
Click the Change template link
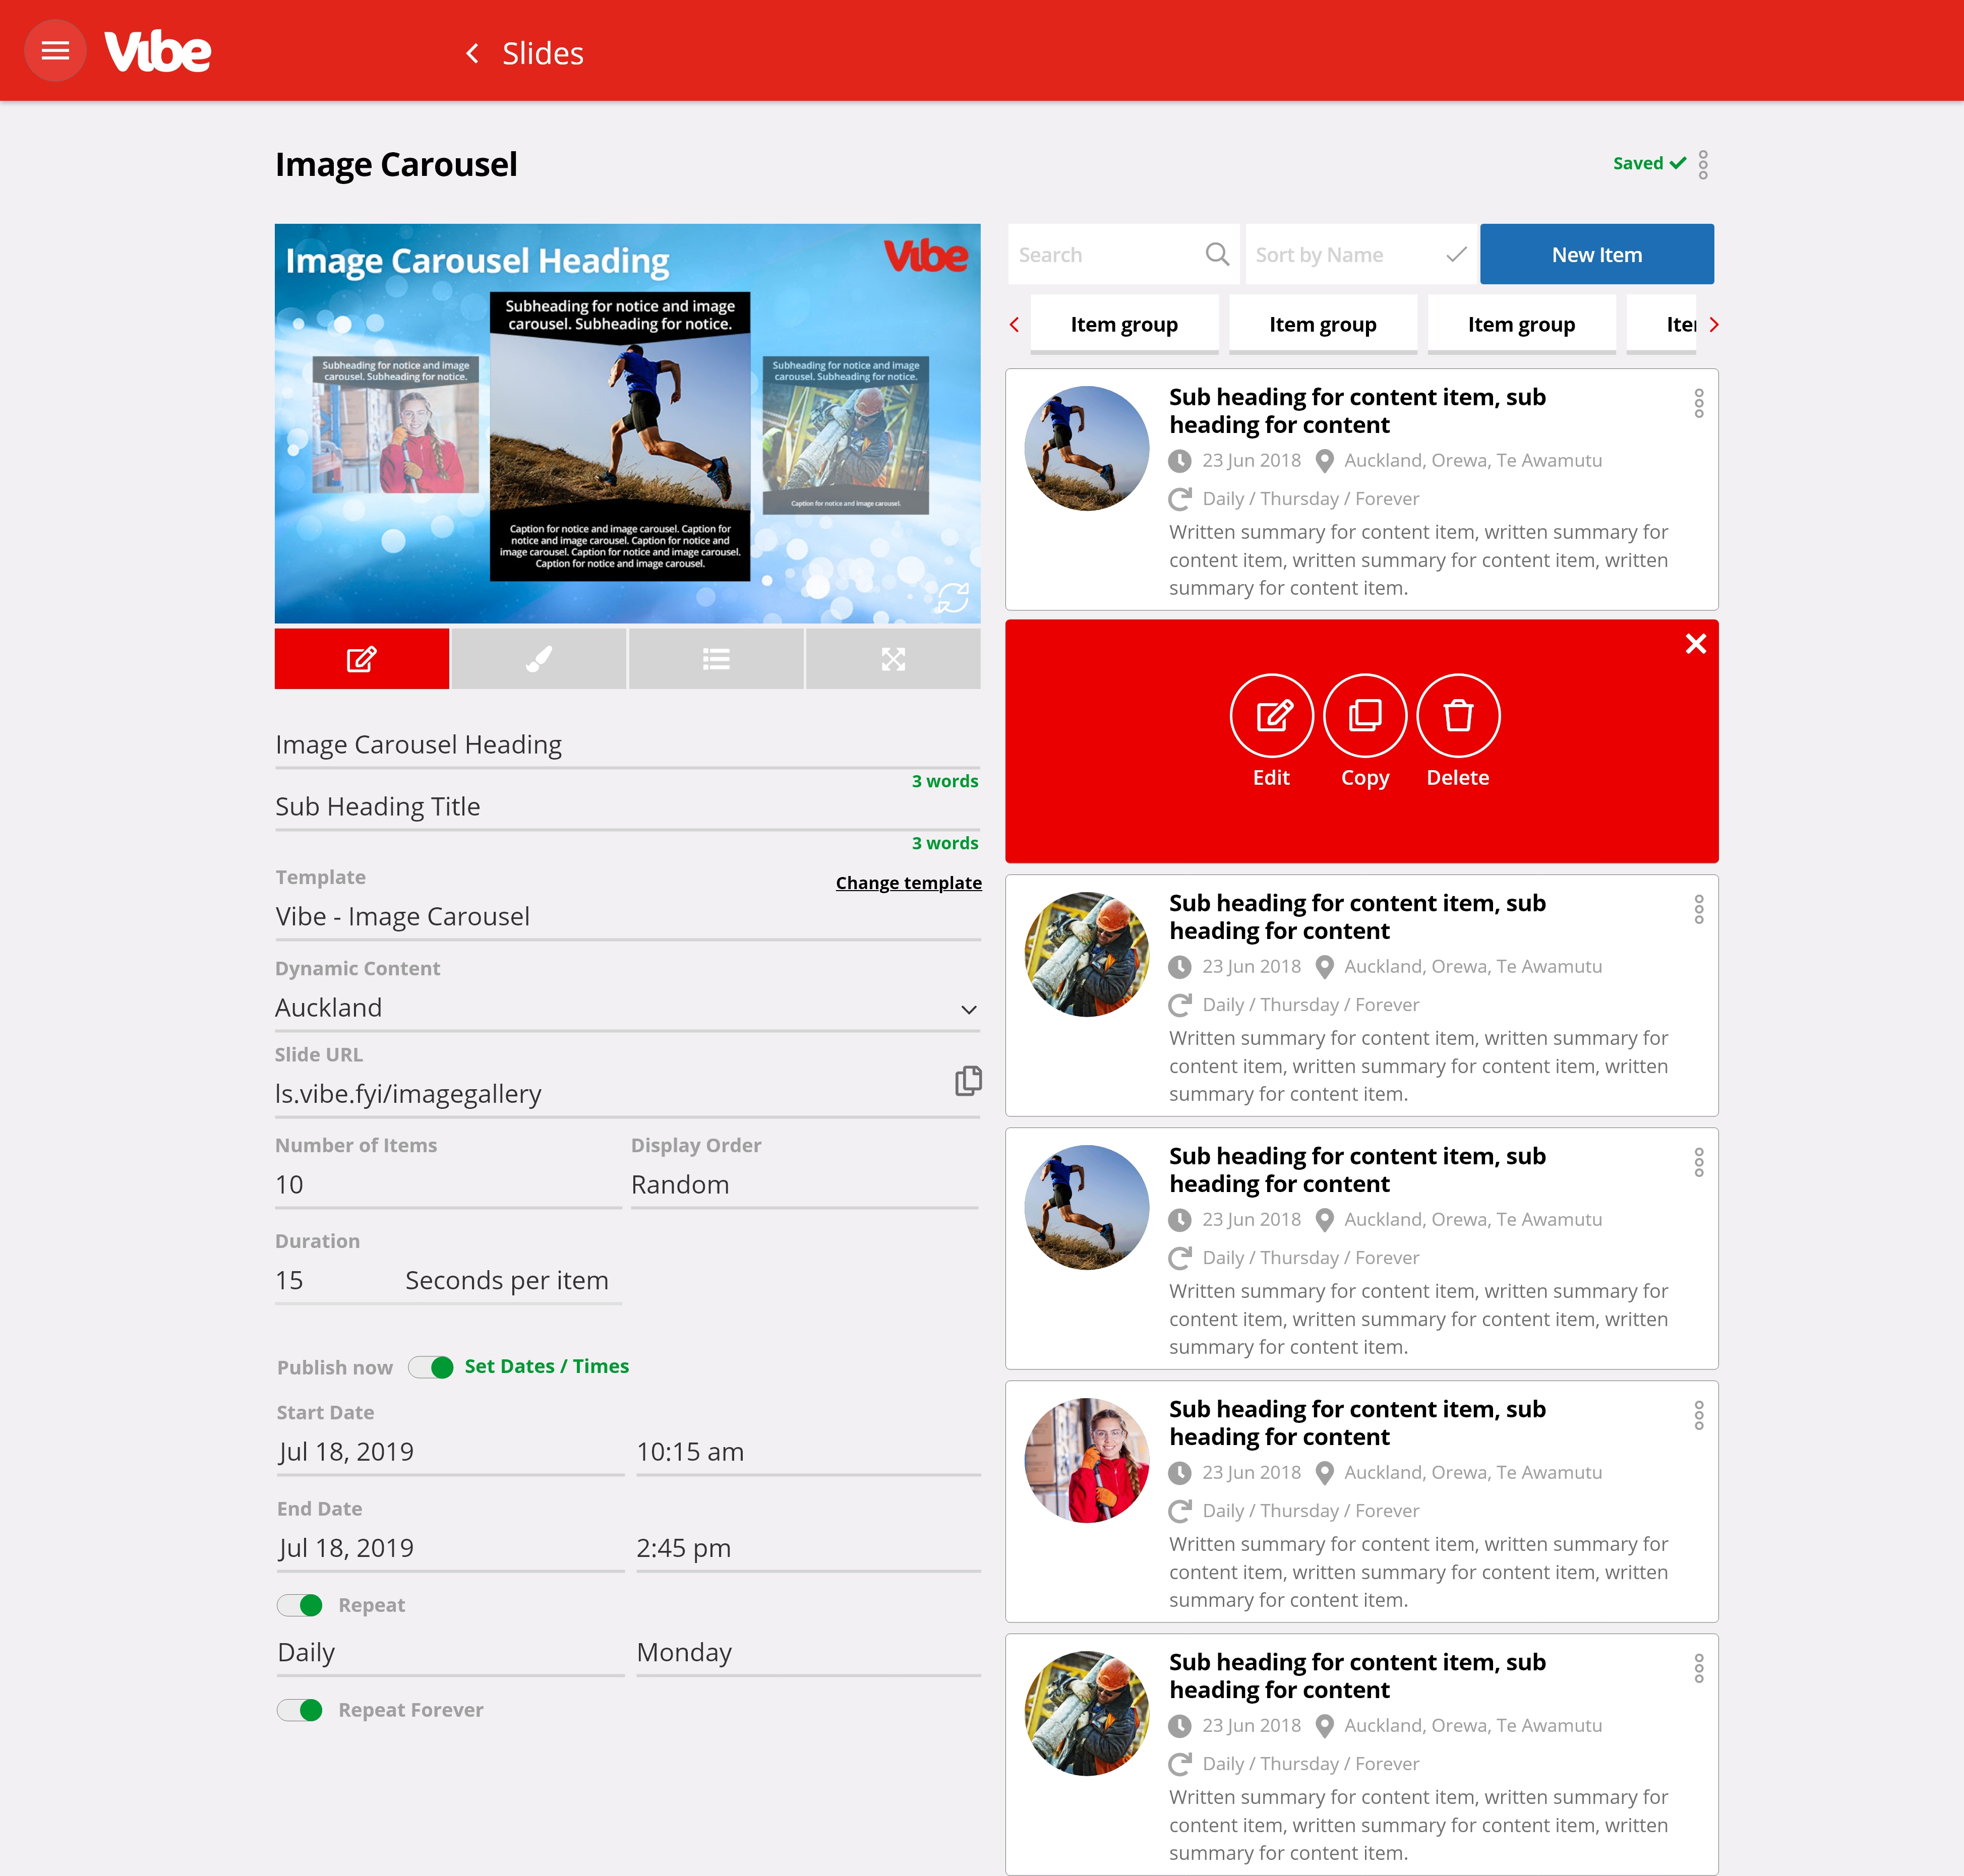908,883
